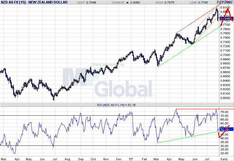Click the Feb time axis label
This screenshot has height=161, width=234.
[144, 159]
